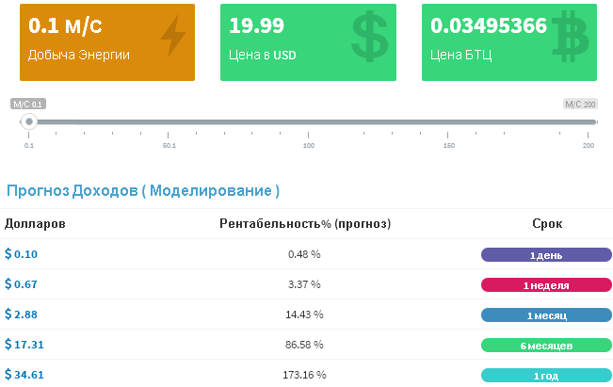
Task: Click the mining power slider handle
Action: pyautogui.click(x=29, y=121)
